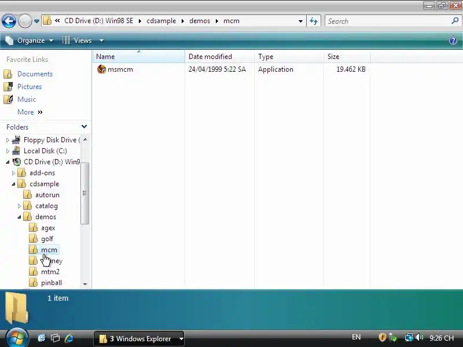Open the Views dropdown arrow
Image resolution: width=463 pixels, height=347 pixels.
pos(102,40)
